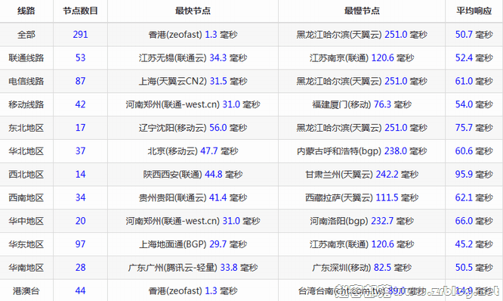Select the 东北地区 row label
This screenshot has height=301, width=503.
(x=26, y=128)
